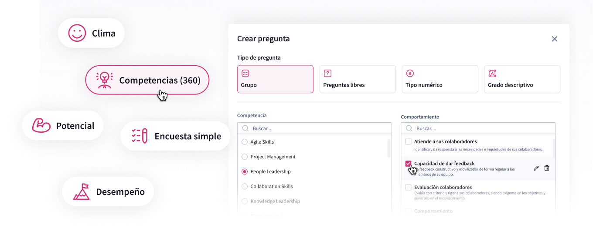Click the smiley face Clima icon
Viewport: 593px width, 228px height.
coord(77,33)
